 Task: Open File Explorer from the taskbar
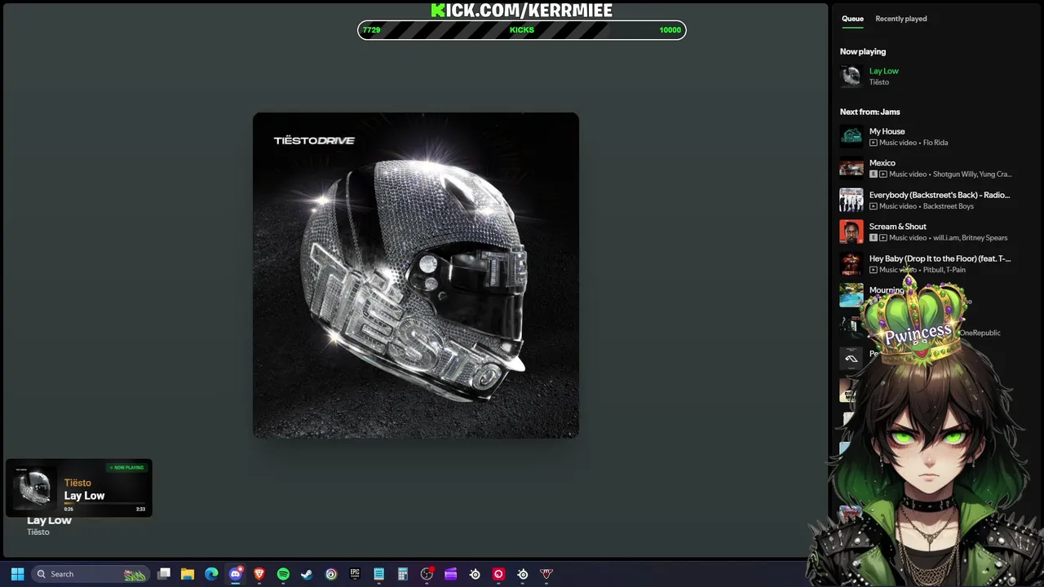pyautogui.click(x=188, y=574)
